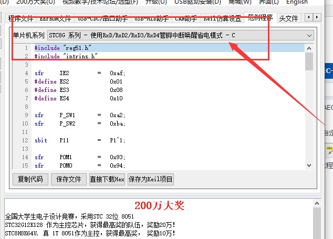Viewport: 333px width, 239px height.
Task: Open the 商城(W) menu
Action: 240,2
